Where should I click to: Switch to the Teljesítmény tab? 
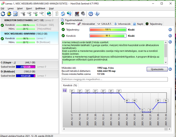pyautogui.click(x=154, y=24)
